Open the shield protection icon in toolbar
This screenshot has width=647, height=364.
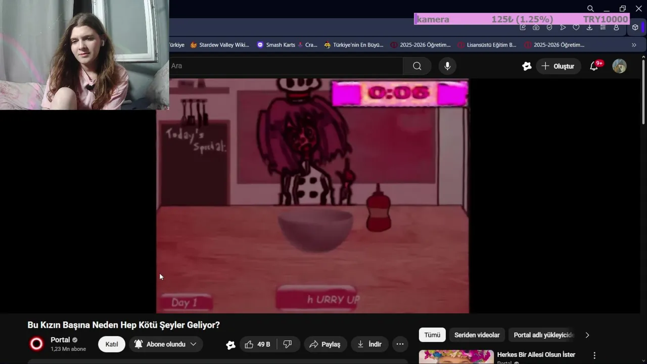pos(549,27)
